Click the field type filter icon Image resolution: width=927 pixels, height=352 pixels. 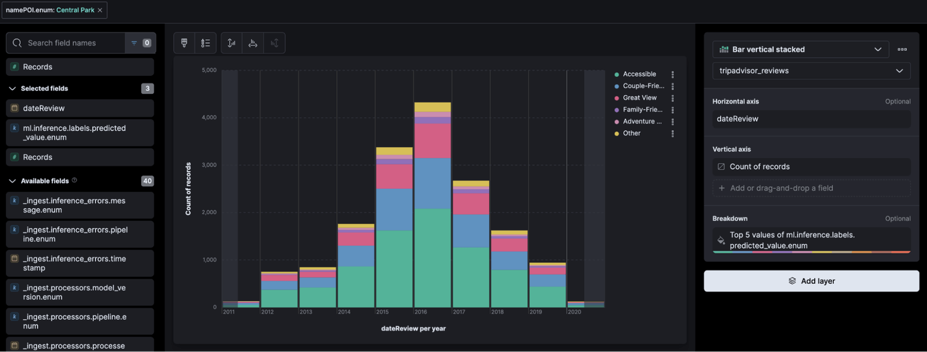[x=140, y=43]
